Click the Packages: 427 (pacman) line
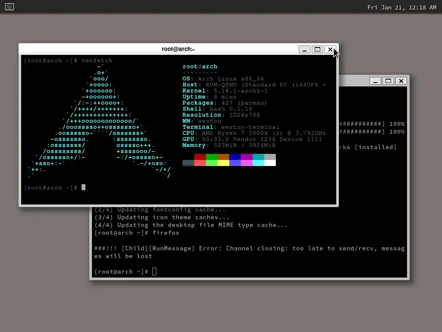Viewport: 442px width, 332px height. (224, 103)
